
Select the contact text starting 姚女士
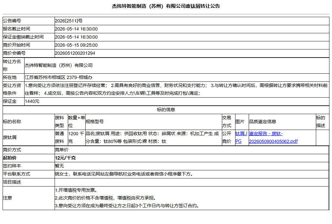pyautogui.click(x=124, y=174)
